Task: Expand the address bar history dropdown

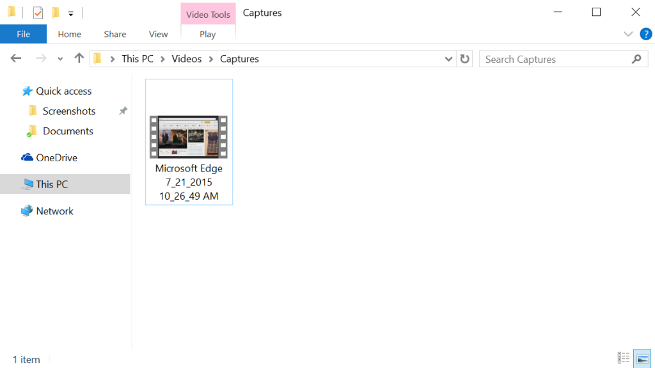Action: click(448, 59)
